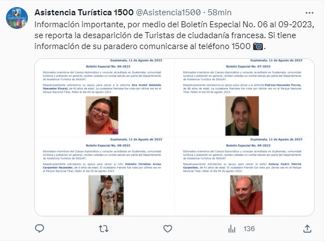Click photo of woman with glasses

pyautogui.click(x=102, y=115)
